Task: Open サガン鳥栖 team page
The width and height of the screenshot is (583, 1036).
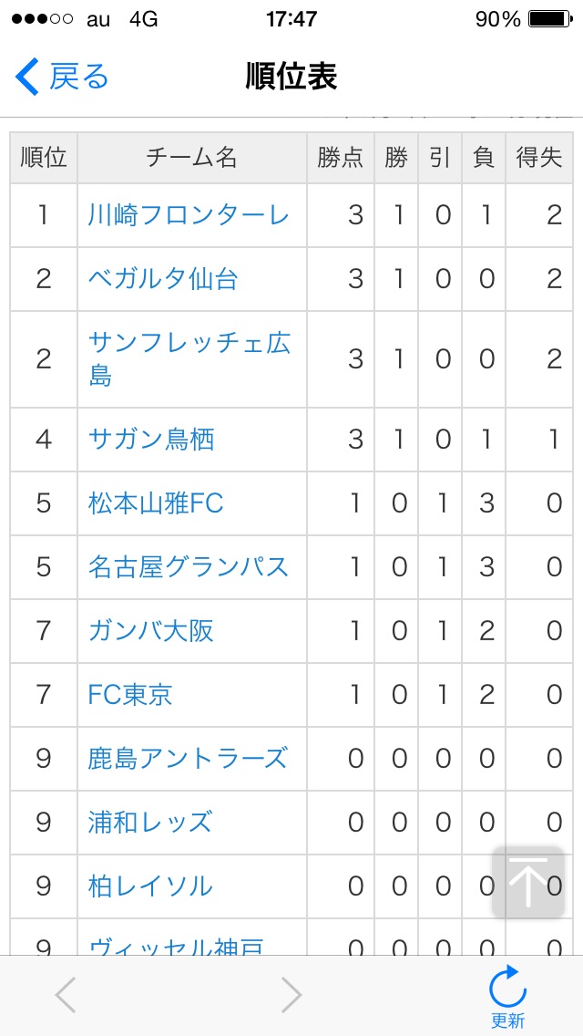Action: coord(151,440)
